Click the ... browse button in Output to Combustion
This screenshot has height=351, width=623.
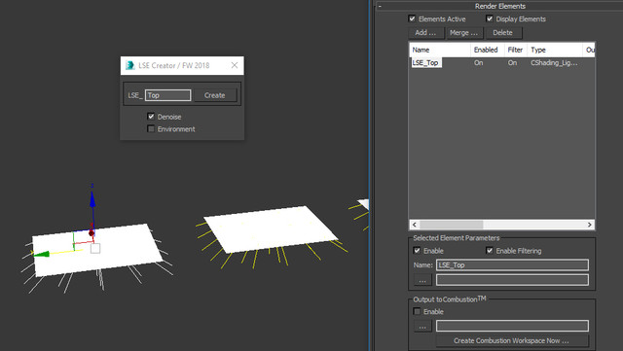pyautogui.click(x=422, y=327)
